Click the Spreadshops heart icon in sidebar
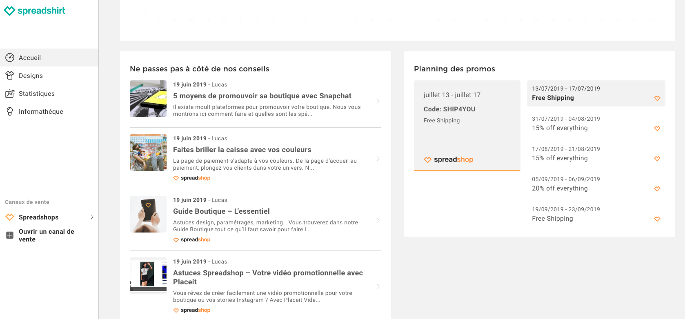The height and width of the screenshot is (319, 685). [x=10, y=217]
